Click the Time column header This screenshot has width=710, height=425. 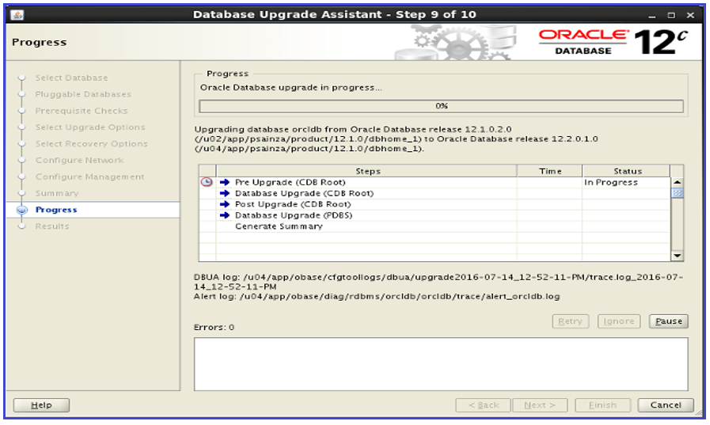coord(549,171)
